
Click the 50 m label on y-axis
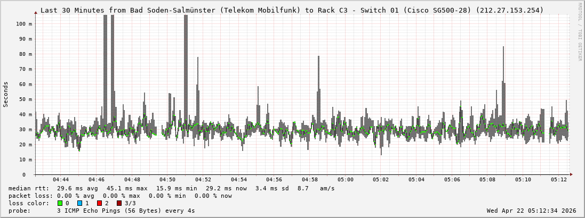coord(25,99)
